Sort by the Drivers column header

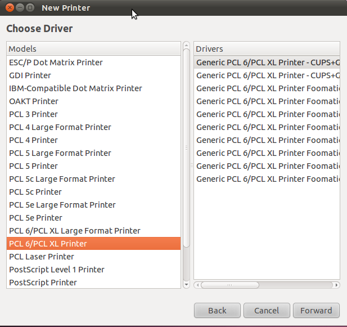coord(267,49)
